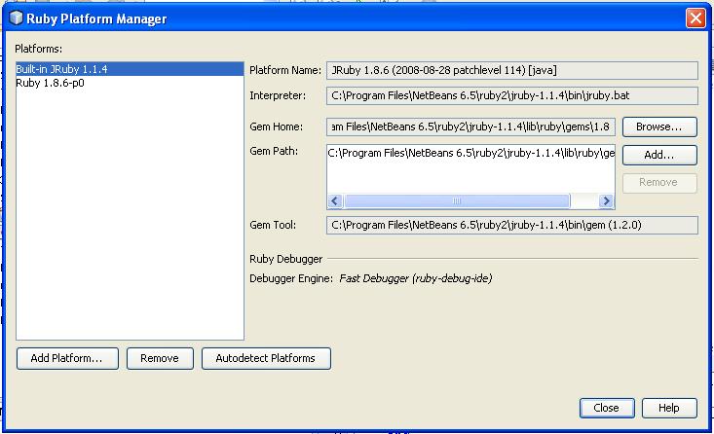This screenshot has width=714, height=434.
Task: Run Autodetect Platforms
Action: tap(266, 358)
